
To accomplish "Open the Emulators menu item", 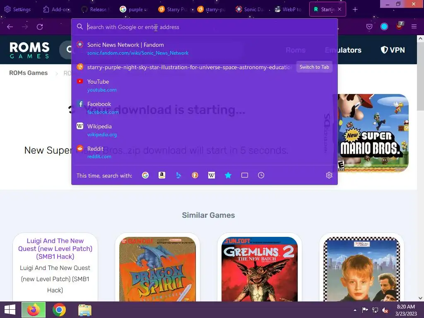I will (x=343, y=50).
